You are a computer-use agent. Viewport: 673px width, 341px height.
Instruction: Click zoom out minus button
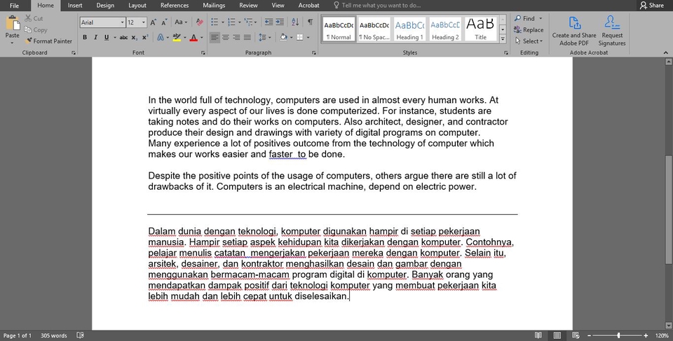click(x=590, y=335)
